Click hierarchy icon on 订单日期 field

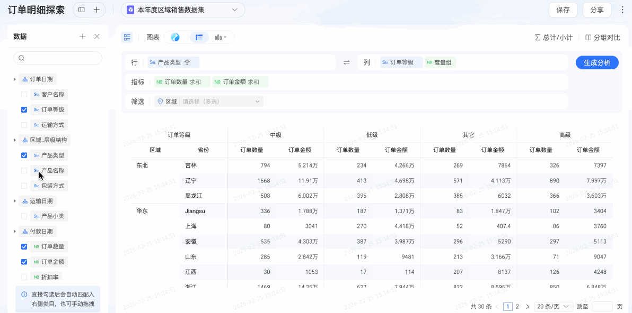click(24, 79)
